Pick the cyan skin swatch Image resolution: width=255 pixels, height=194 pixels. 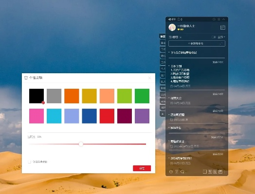tap(54, 116)
